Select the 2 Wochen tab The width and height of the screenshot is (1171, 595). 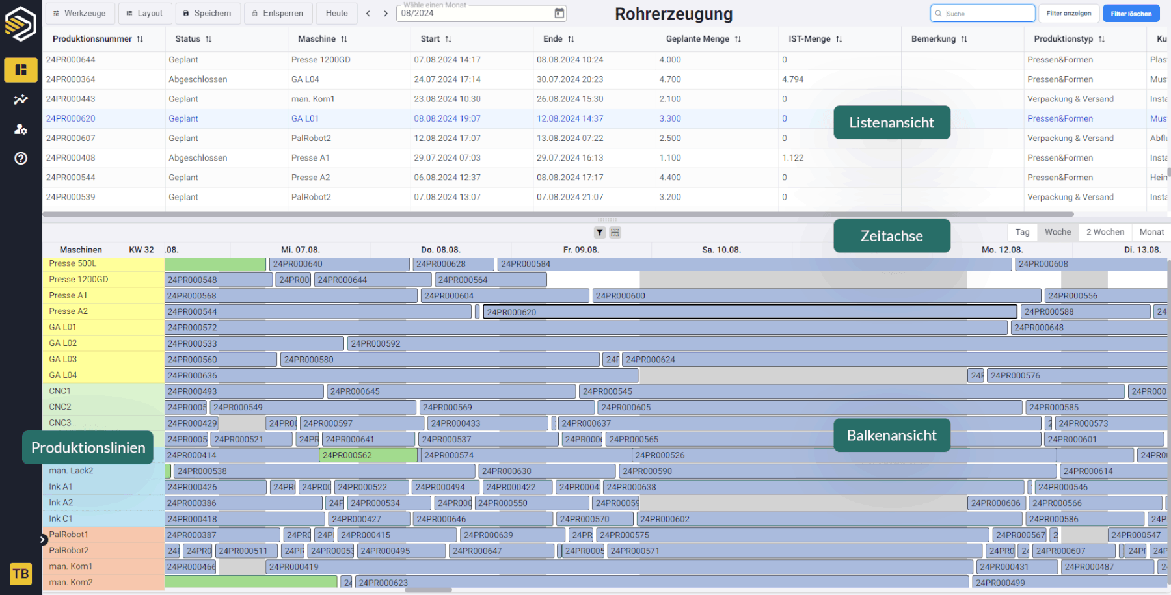(x=1104, y=231)
